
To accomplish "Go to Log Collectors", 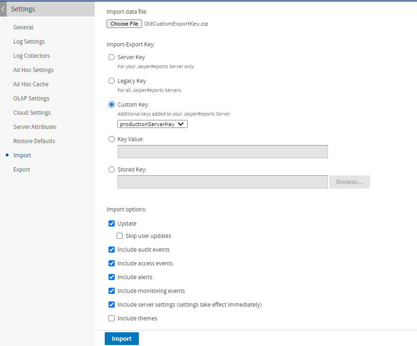I will click(31, 56).
